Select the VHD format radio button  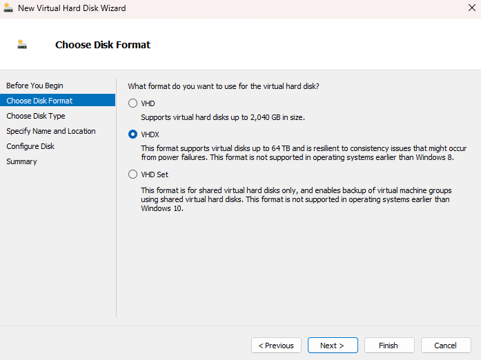point(132,103)
